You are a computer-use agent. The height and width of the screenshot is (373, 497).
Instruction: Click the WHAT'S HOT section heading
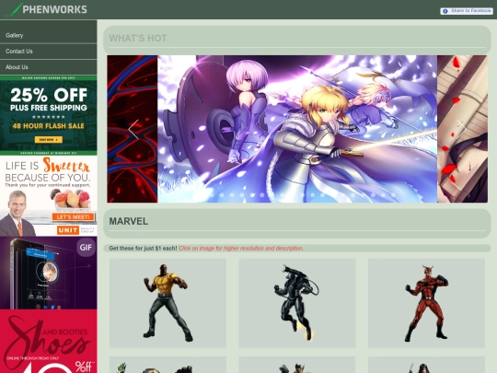tap(138, 39)
